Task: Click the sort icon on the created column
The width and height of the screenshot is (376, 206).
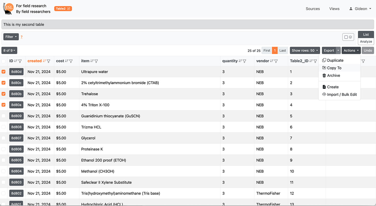Action: (x=44, y=61)
